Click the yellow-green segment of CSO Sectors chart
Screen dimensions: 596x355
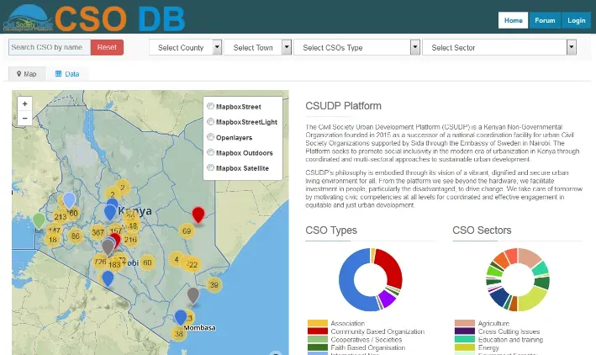pos(532,299)
